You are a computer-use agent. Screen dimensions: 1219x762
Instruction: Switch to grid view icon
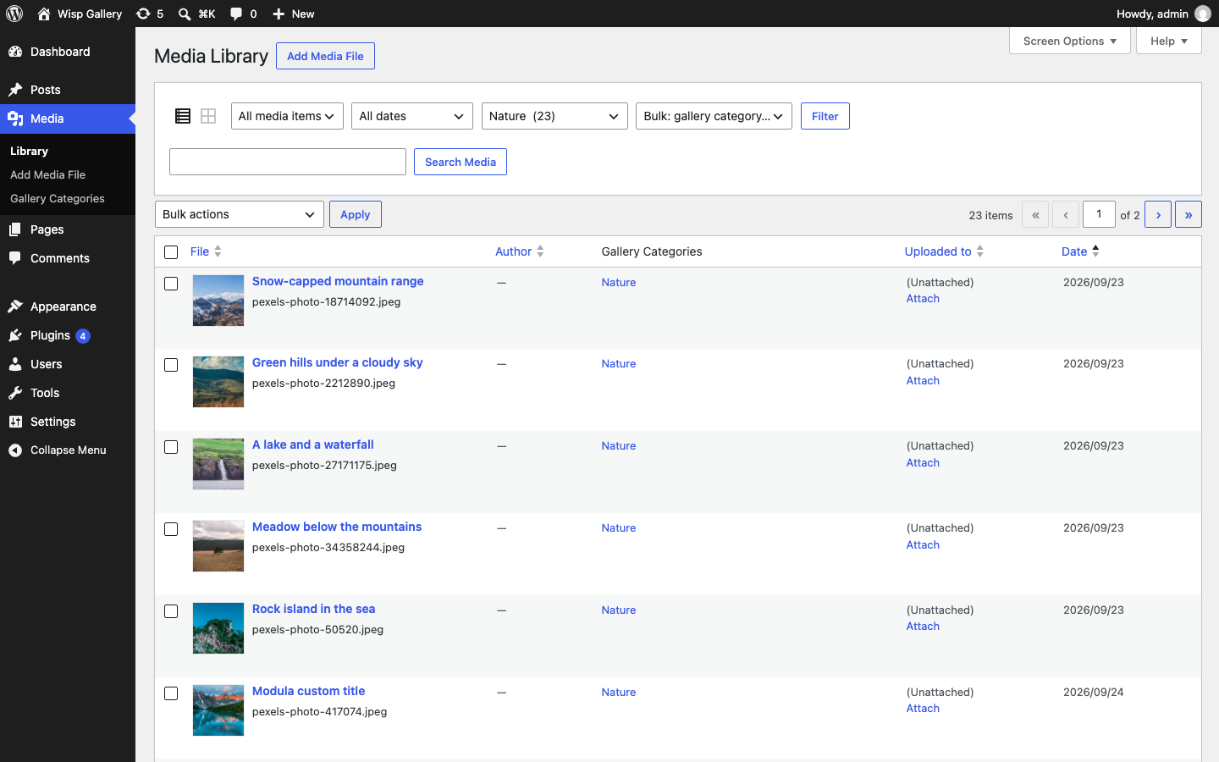coord(208,116)
